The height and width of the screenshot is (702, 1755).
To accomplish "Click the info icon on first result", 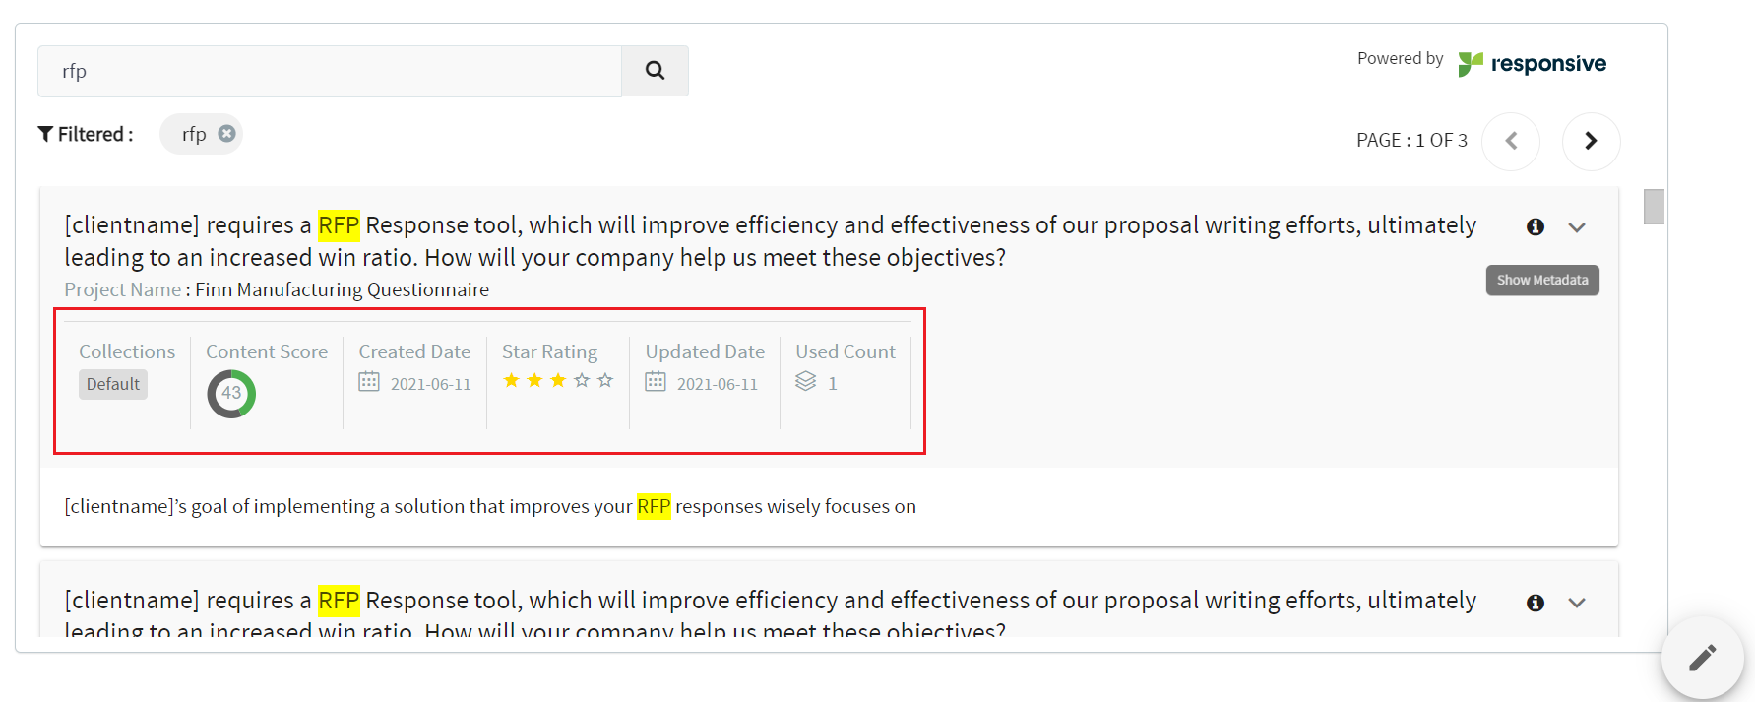I will [1536, 227].
